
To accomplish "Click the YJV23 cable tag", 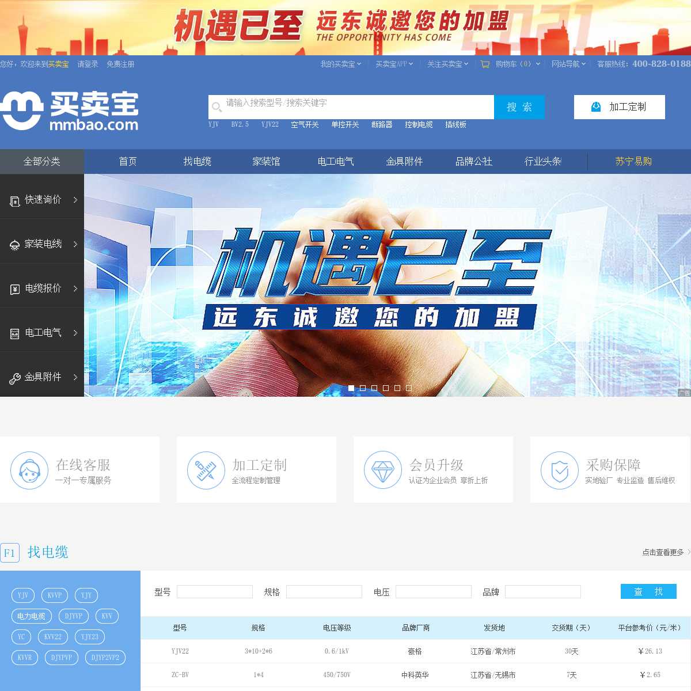I will coord(90,637).
